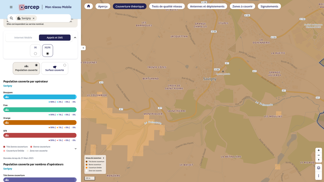Choose Surface couverte option
The image size is (324, 182).
[x=54, y=68]
